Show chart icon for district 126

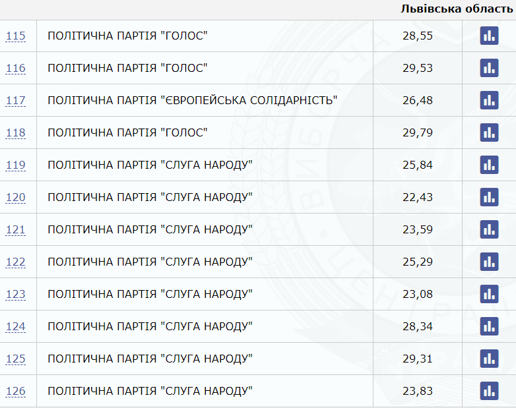(x=489, y=391)
